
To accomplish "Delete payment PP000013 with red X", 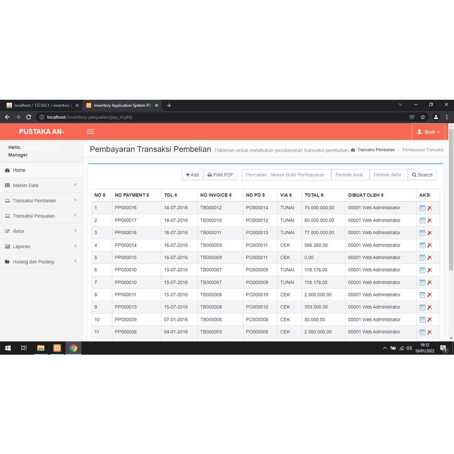I will [430, 307].
